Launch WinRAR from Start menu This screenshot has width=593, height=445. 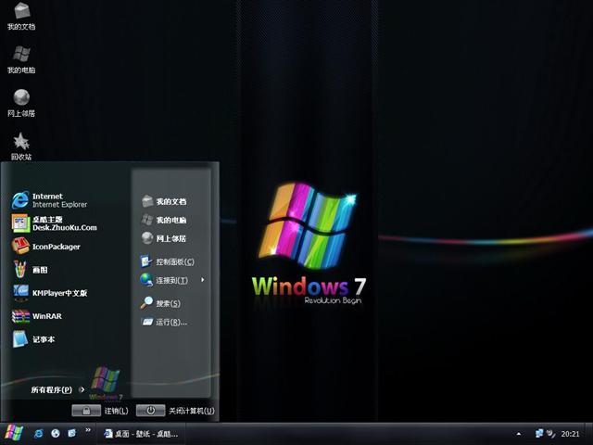click(x=37, y=316)
